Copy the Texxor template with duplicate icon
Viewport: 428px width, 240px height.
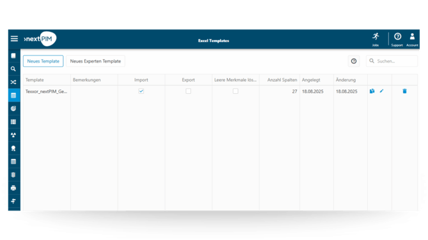pos(372,91)
